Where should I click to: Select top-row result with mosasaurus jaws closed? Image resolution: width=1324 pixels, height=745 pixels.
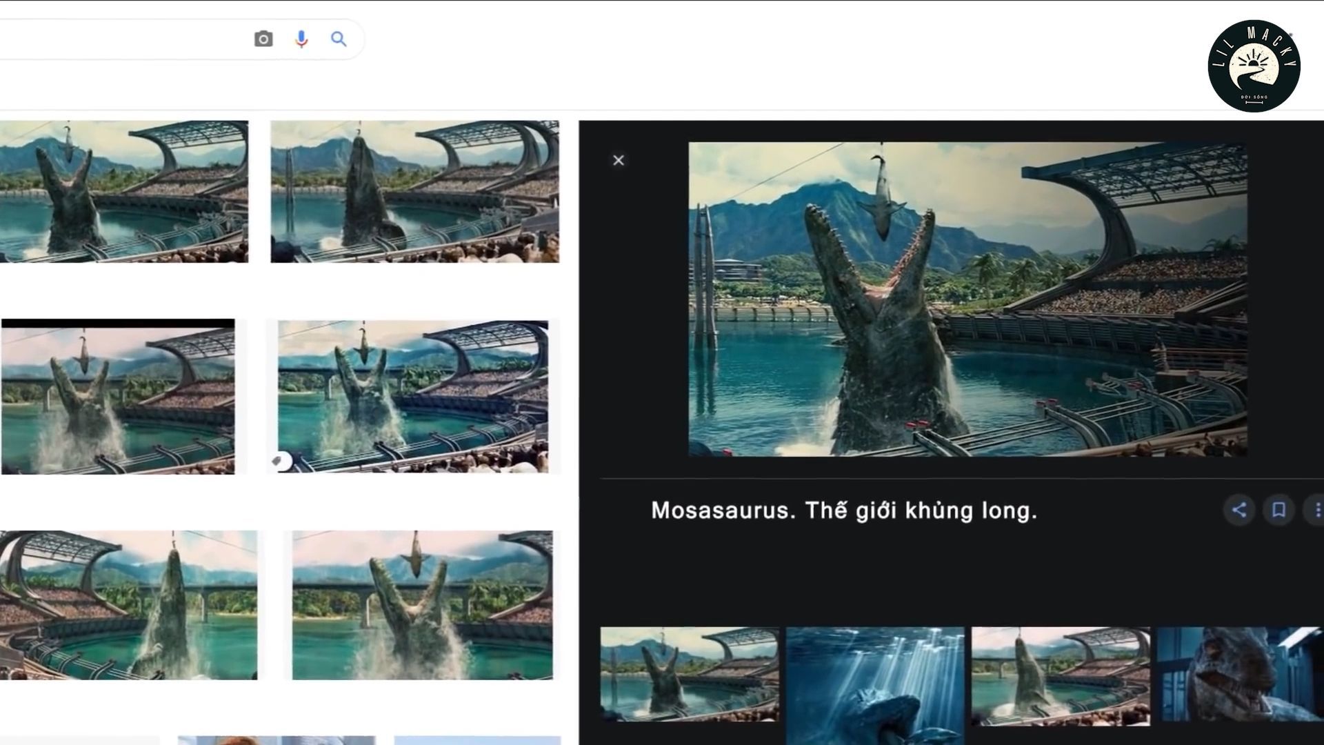[414, 192]
